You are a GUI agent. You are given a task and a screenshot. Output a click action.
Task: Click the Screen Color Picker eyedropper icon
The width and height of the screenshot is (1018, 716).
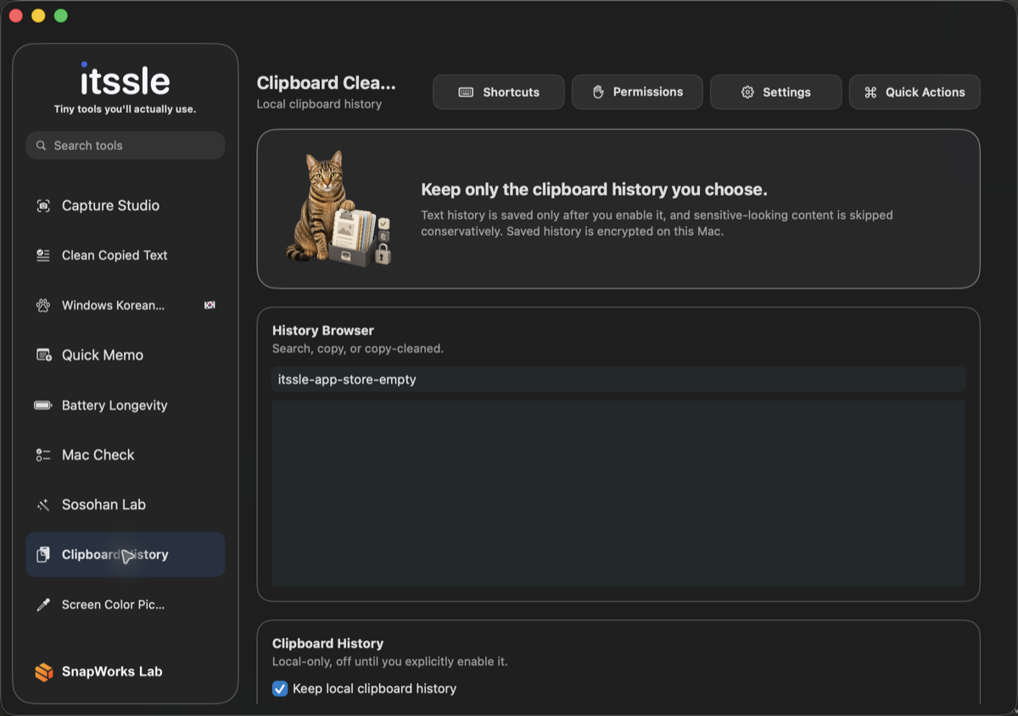(43, 605)
